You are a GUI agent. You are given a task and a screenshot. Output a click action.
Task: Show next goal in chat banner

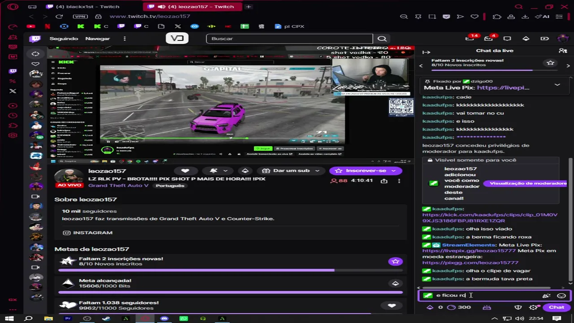pos(568,65)
